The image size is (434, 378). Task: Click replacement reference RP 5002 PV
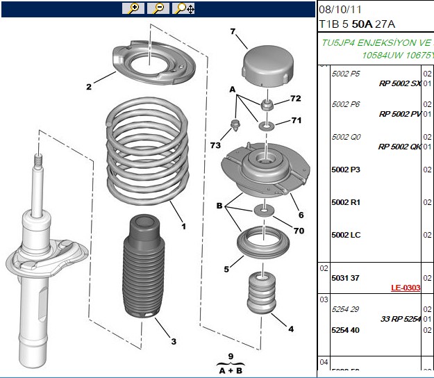point(400,114)
